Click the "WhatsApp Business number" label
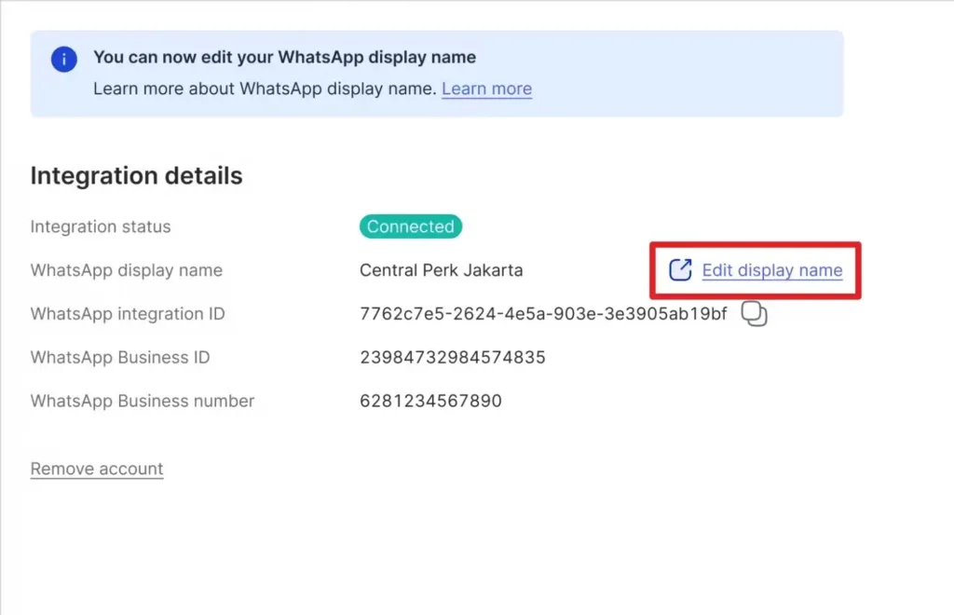The width and height of the screenshot is (954, 615). tap(142, 401)
